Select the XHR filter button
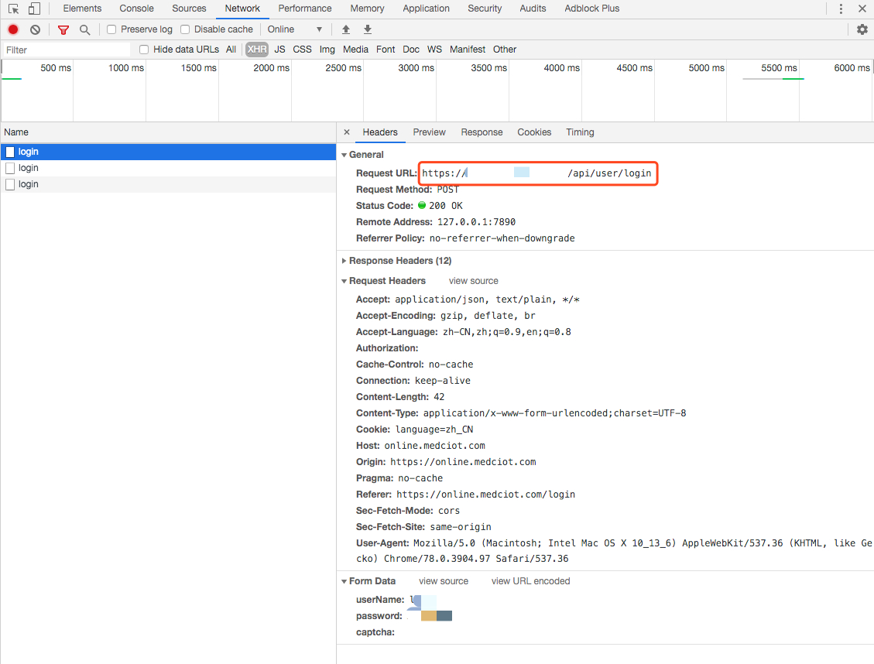874x664 pixels. pos(257,50)
